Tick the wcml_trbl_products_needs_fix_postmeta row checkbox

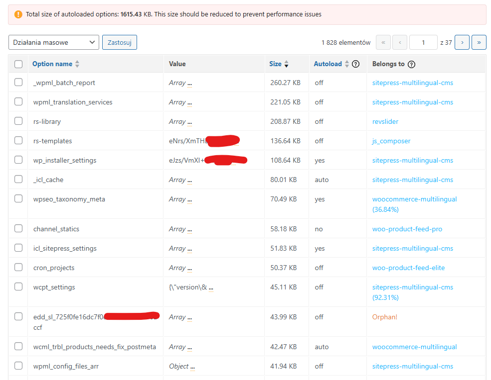point(18,346)
